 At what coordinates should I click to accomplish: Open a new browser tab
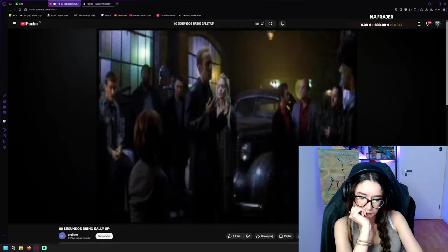click(x=117, y=4)
